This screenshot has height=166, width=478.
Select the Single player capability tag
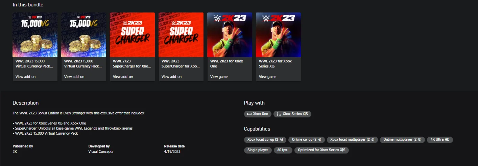click(258, 150)
